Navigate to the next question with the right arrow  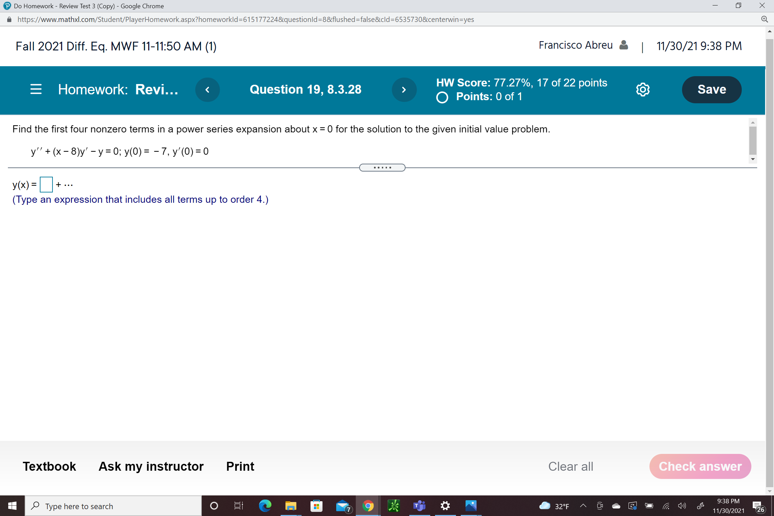pyautogui.click(x=404, y=90)
